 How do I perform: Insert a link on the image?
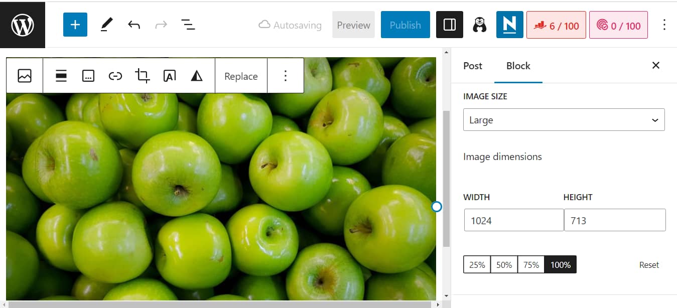(x=115, y=76)
